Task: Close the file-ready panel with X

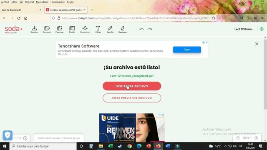Action: (257, 44)
